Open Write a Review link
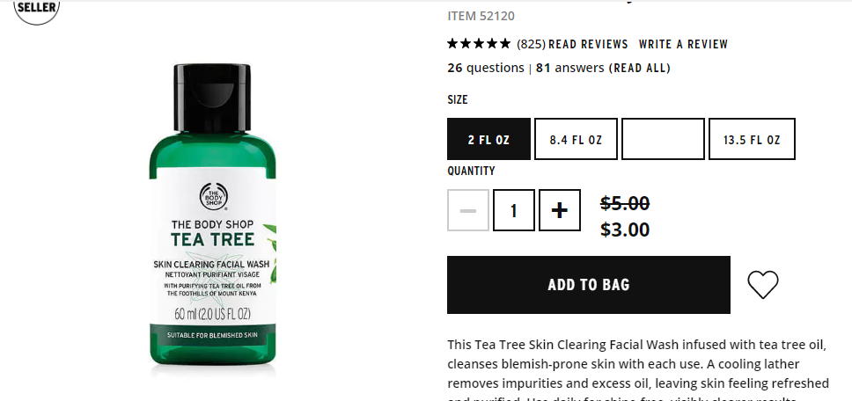 tap(683, 44)
